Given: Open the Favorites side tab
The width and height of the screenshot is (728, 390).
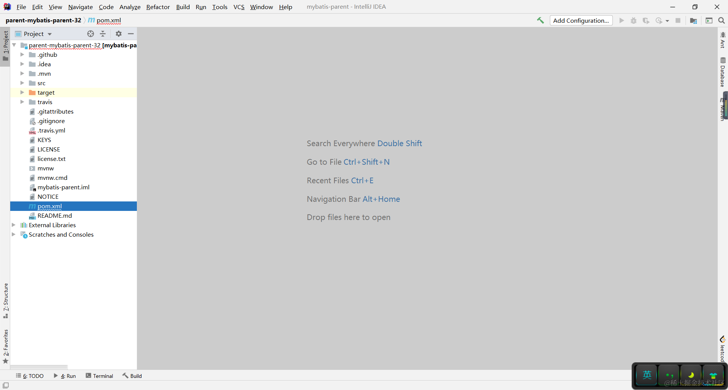Looking at the screenshot, I should [x=5, y=346].
